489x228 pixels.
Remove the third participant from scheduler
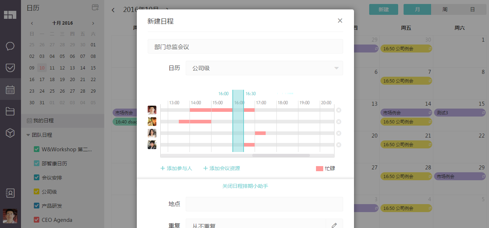338,133
